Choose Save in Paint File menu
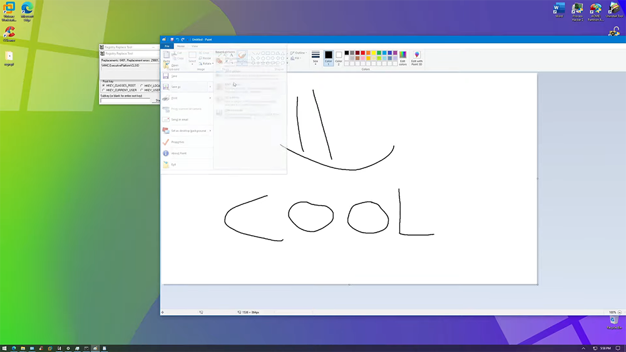 pyautogui.click(x=187, y=76)
